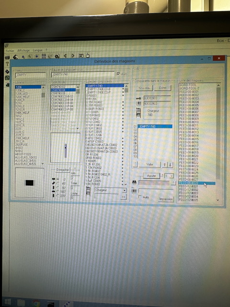Choose the 180° rotation radio button

[57, 191]
